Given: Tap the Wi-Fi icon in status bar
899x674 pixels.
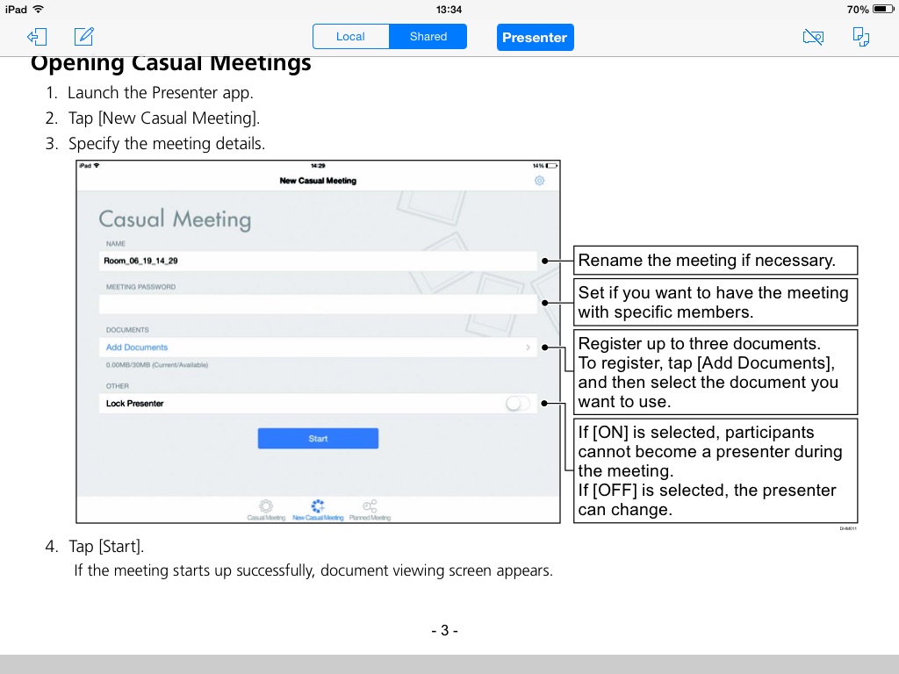Looking at the screenshot, I should [x=38, y=9].
